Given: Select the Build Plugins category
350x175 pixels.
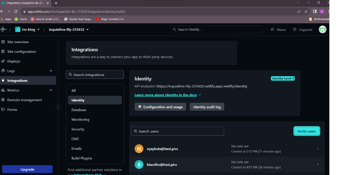Looking at the screenshot, I should pos(95,158).
